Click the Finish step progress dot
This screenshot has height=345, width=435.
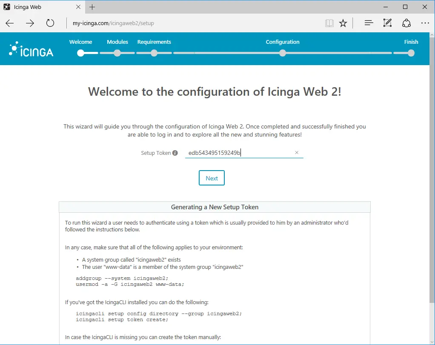tap(411, 53)
